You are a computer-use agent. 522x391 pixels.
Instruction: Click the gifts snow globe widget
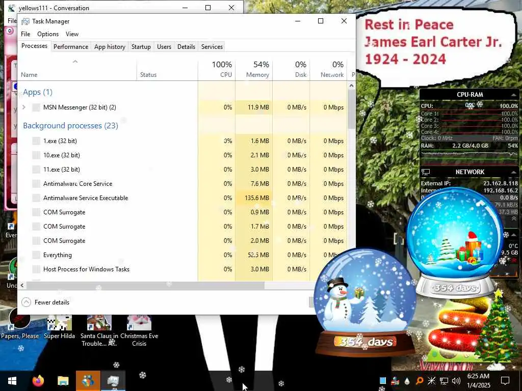[x=455, y=243]
